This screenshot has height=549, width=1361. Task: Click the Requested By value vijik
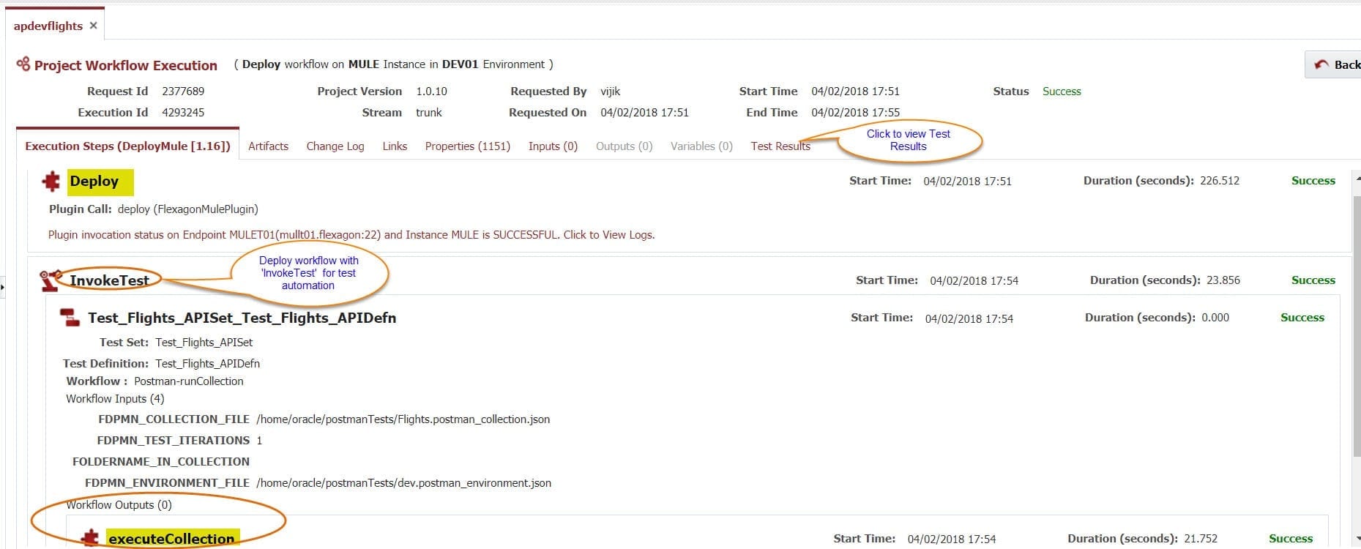point(611,91)
